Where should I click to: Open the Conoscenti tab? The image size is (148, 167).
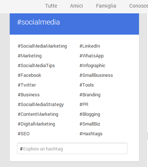coord(139,6)
